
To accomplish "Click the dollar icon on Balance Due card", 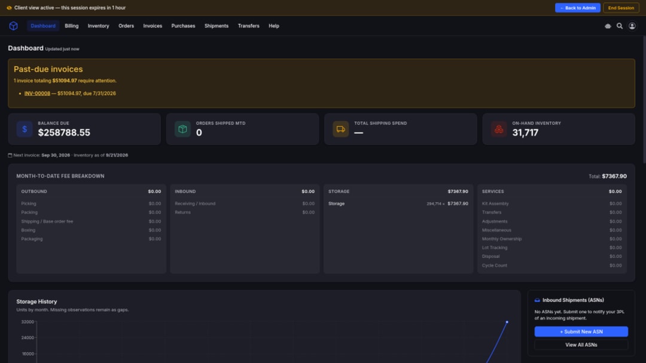I will [25, 129].
